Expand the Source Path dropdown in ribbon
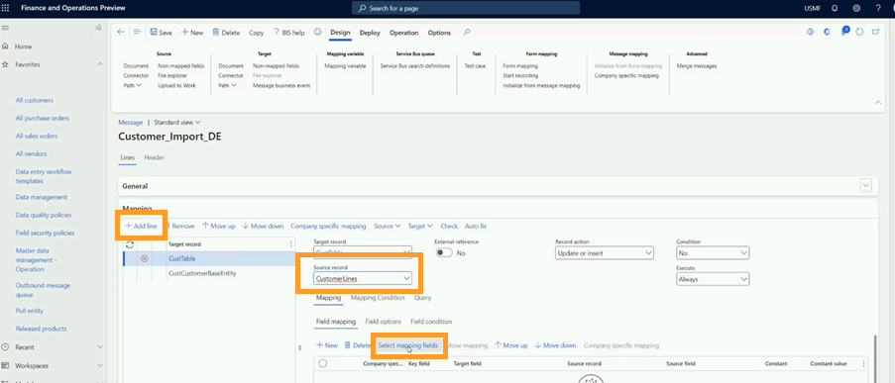 (x=133, y=85)
